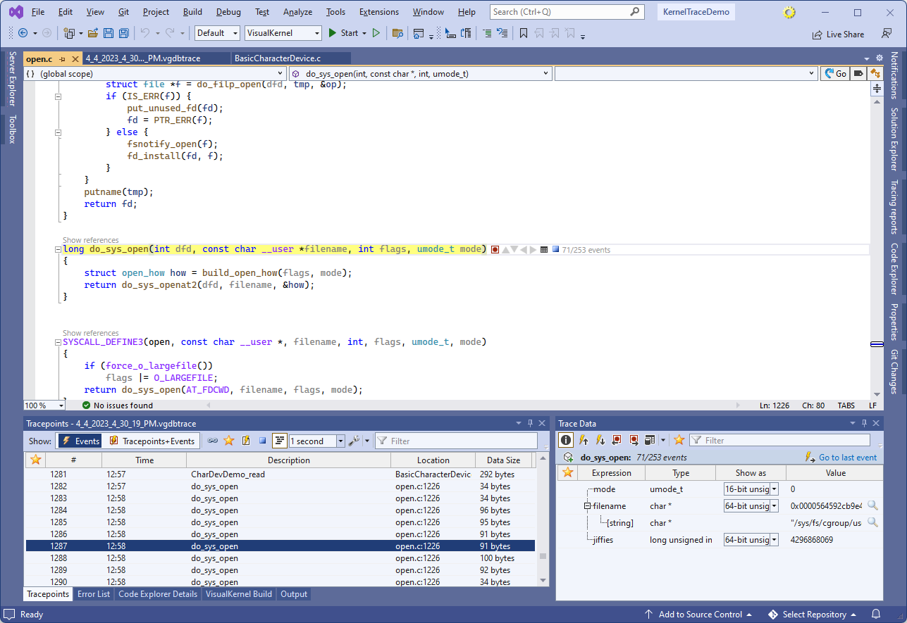Click the red tracepoint marker beside do_sys_open
This screenshot has height=623, width=907.
point(495,249)
